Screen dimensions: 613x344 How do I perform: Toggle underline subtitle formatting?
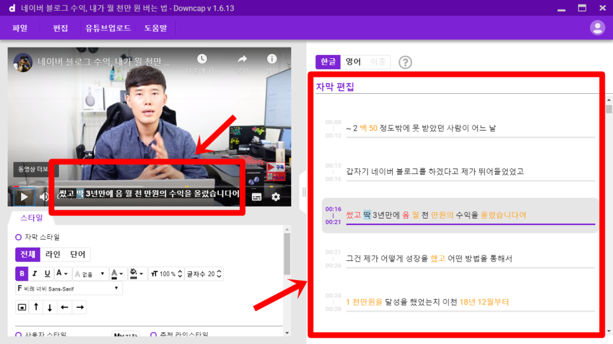pos(47,274)
